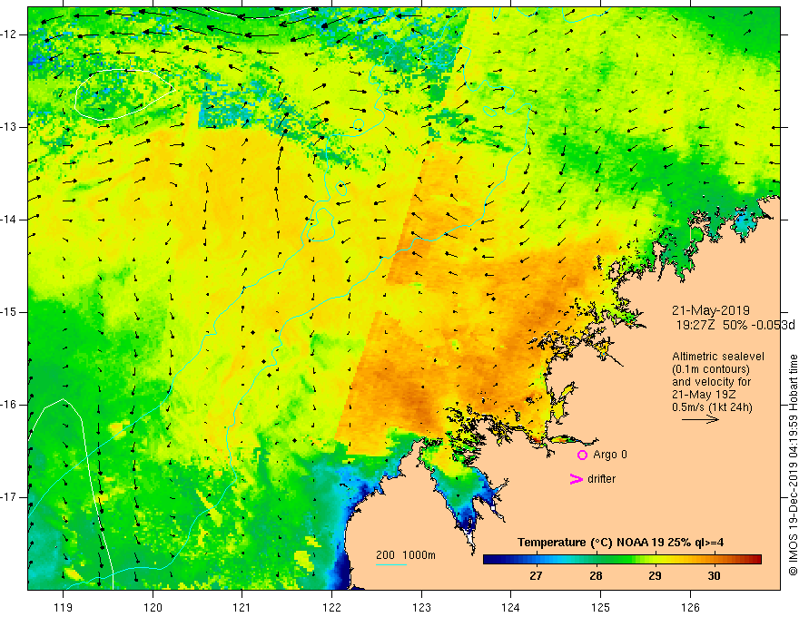Click latitude axis label -16
This screenshot has width=799, height=617.
pyautogui.click(x=10, y=405)
